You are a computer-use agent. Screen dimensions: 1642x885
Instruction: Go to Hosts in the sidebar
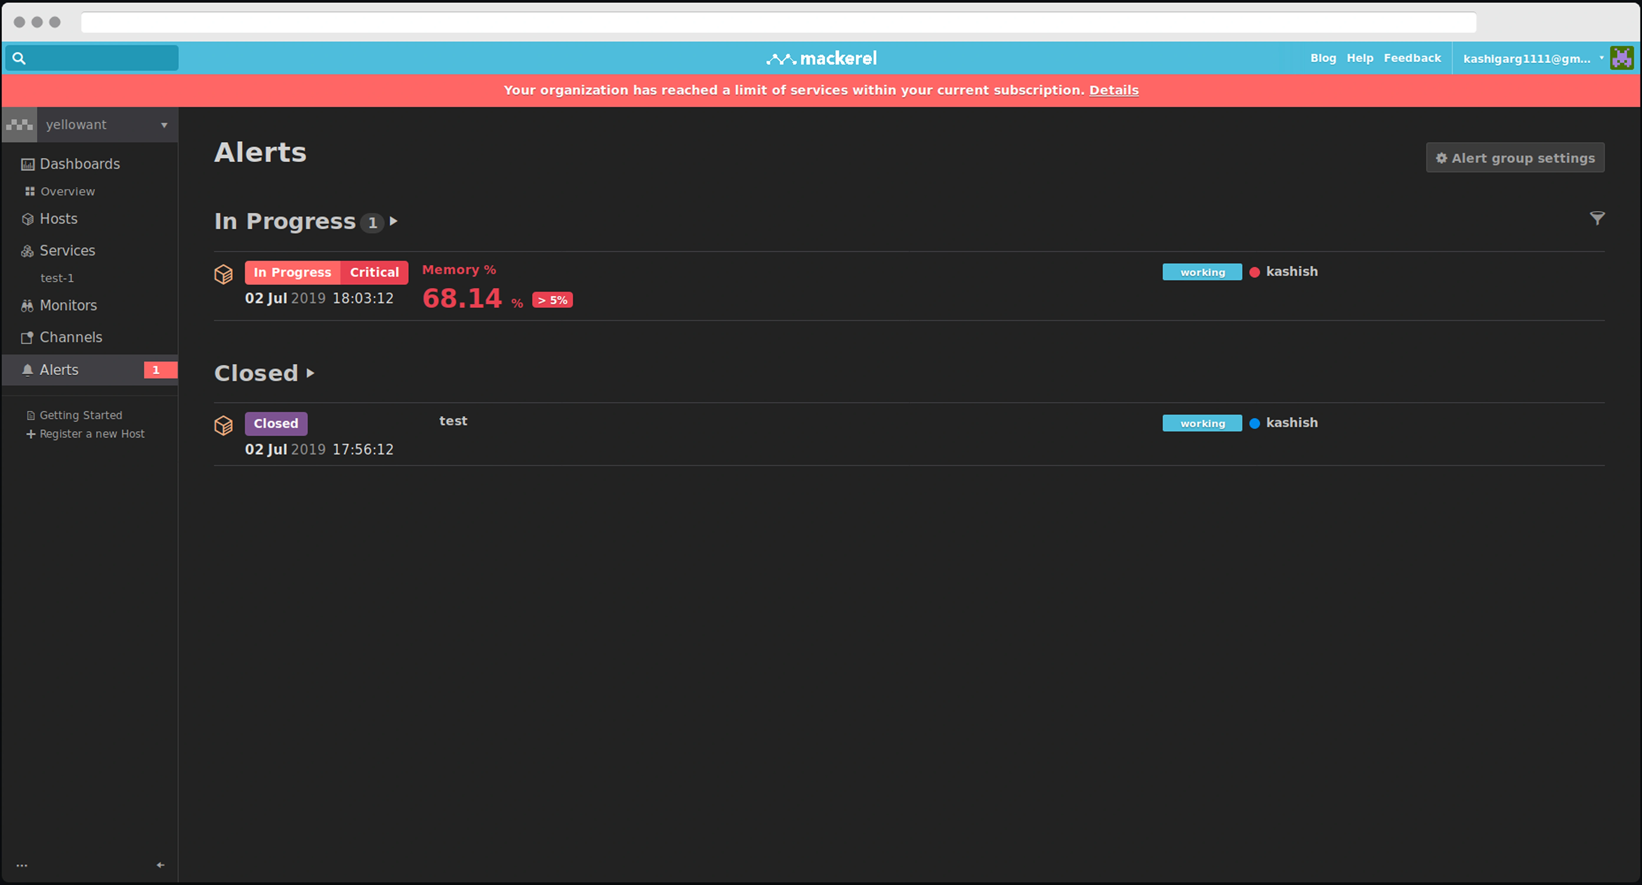click(59, 219)
